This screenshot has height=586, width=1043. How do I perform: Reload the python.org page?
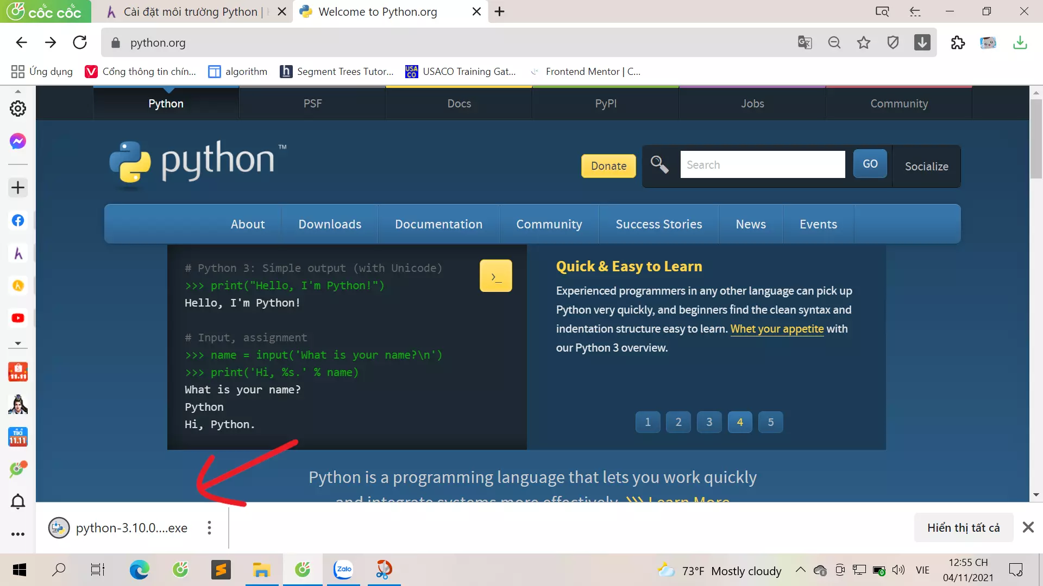80,42
